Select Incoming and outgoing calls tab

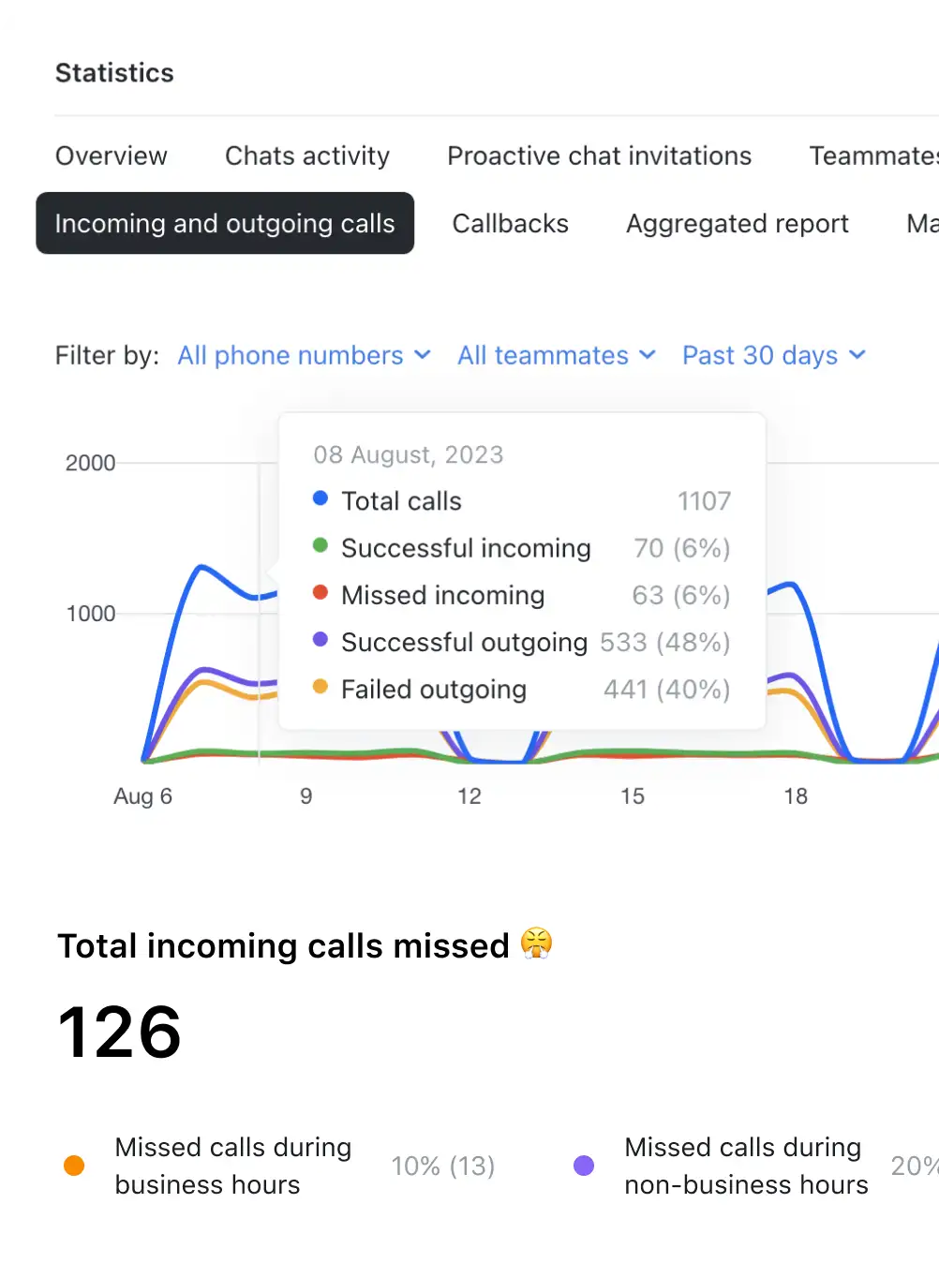pos(225,223)
